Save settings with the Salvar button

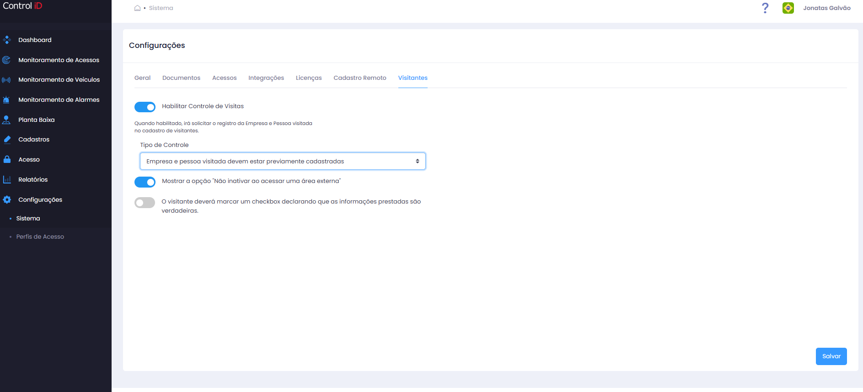click(x=831, y=356)
